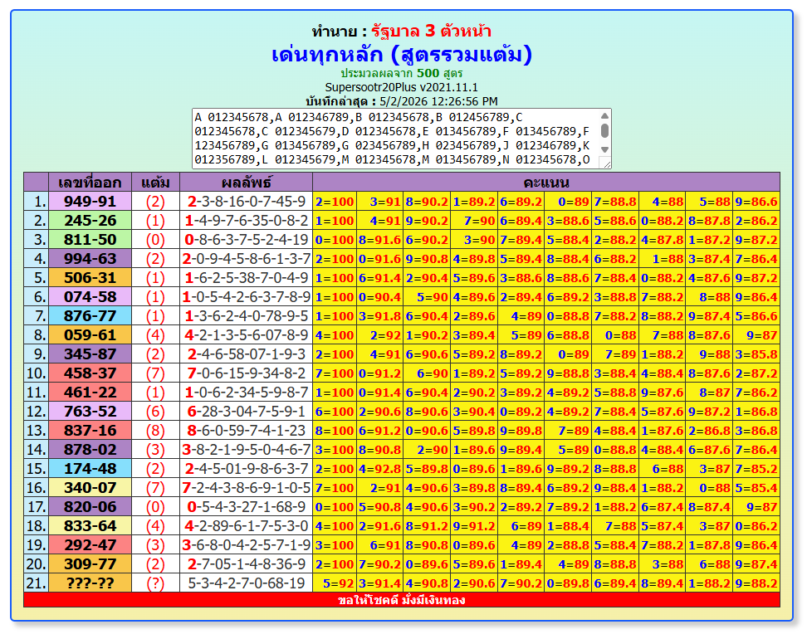This screenshot has height=639, width=807.
Task: Click score 7=85.2 in row 15
Action: [756, 468]
